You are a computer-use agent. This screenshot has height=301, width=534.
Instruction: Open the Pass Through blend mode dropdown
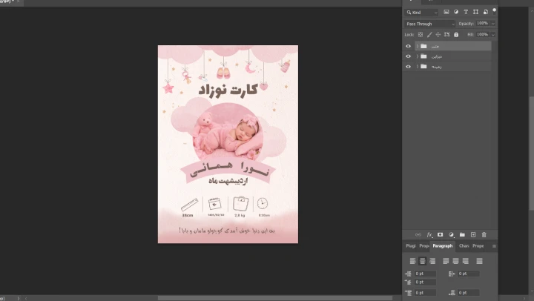pyautogui.click(x=430, y=24)
